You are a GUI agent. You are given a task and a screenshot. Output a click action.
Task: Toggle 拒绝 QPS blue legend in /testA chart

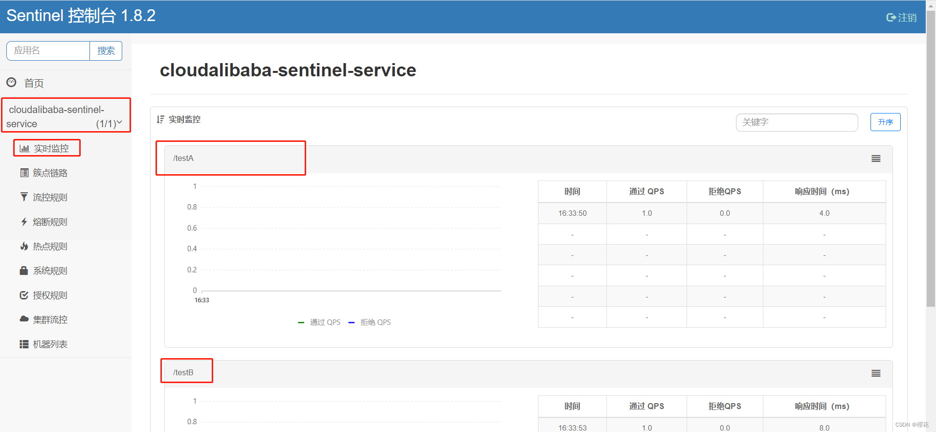coord(370,322)
